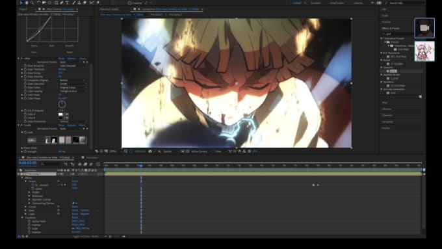Select the Unified Camera tool

(x=44, y=3)
